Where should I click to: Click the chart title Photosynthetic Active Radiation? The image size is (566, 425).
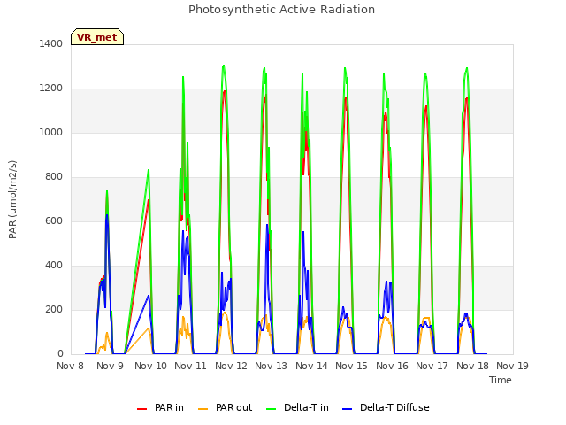click(281, 10)
